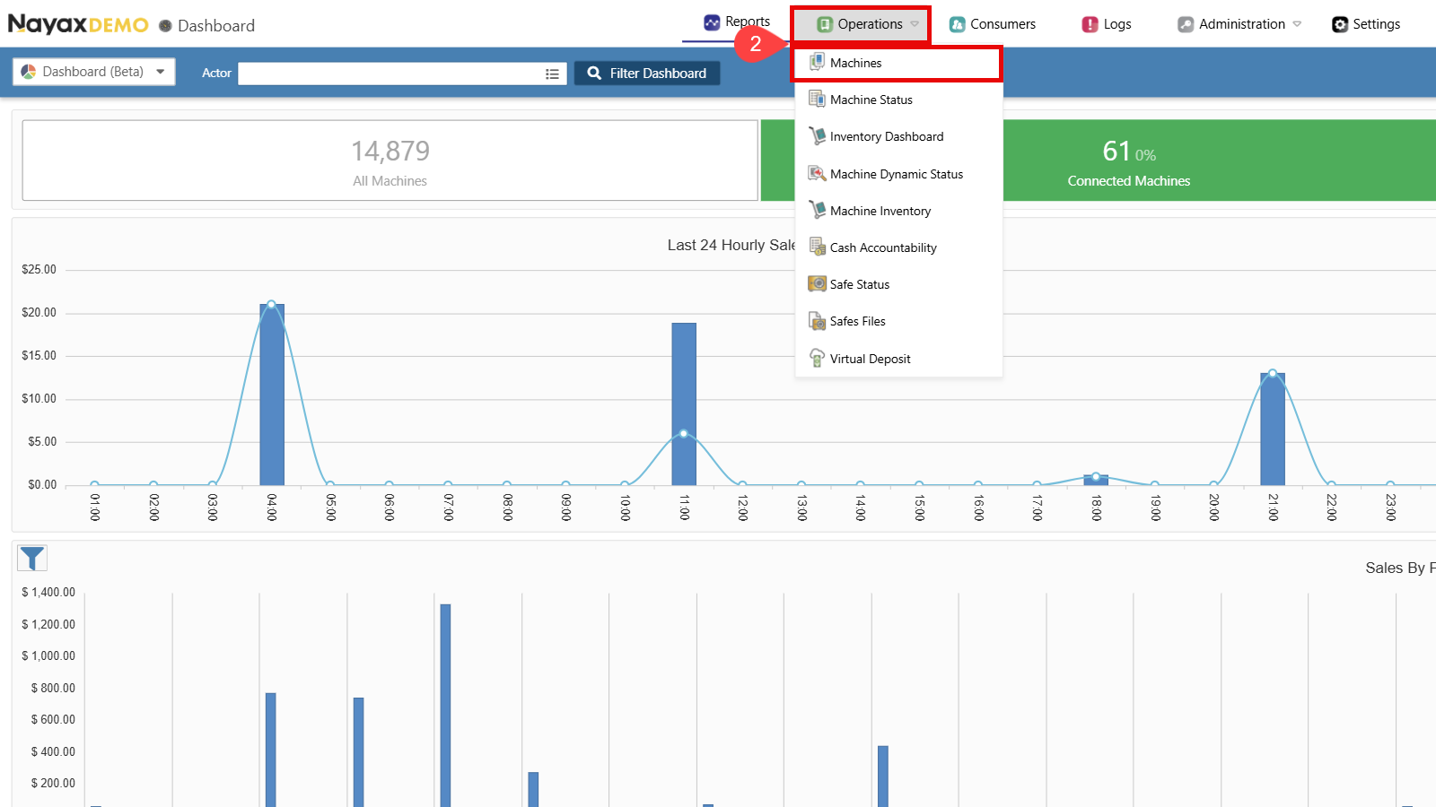
Task: Click the Machine Dynamic Status icon
Action: [x=817, y=174]
